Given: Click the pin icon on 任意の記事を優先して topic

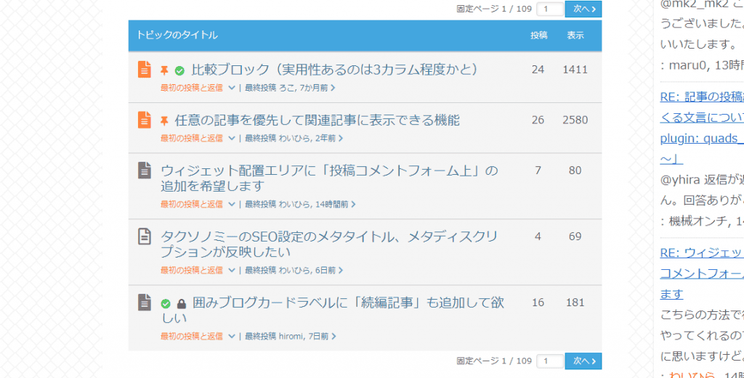Looking at the screenshot, I should tap(164, 120).
